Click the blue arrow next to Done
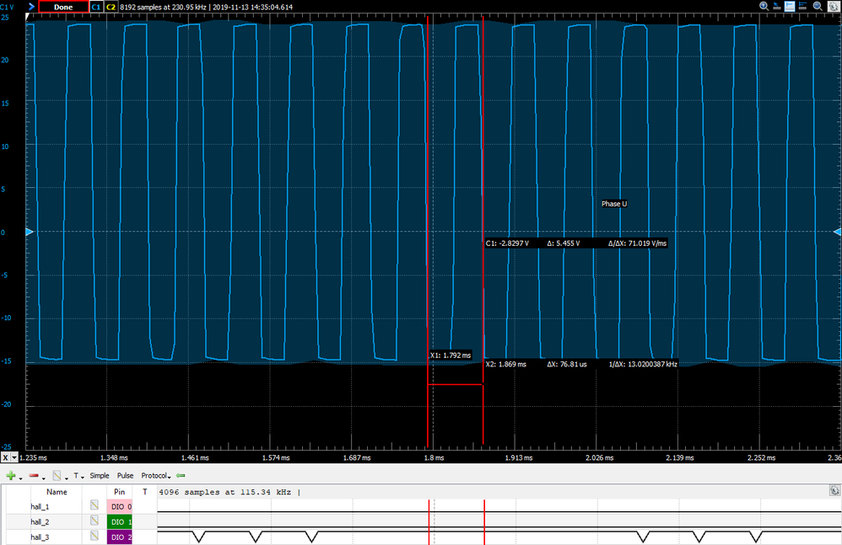Viewport: 842px width, 545px height. (x=31, y=7)
